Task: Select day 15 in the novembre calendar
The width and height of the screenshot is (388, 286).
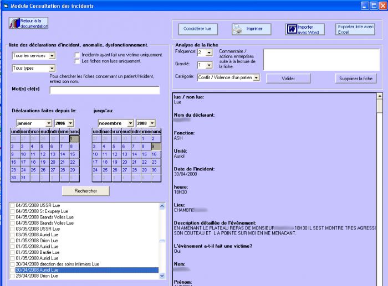Action: 144,154
